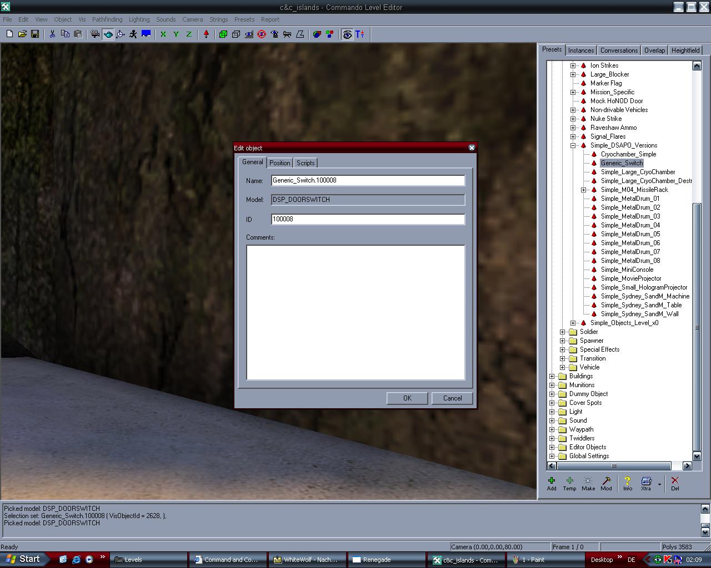Switch to the Scripts tab

tap(306, 163)
